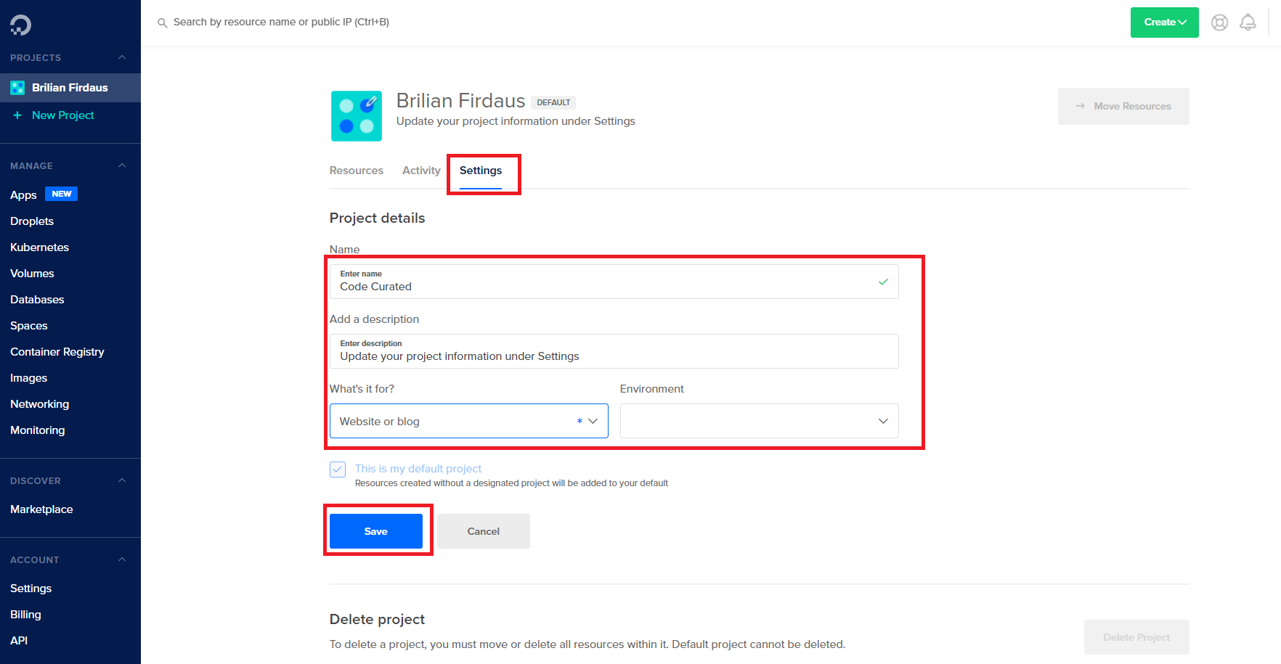The height and width of the screenshot is (664, 1281).
Task: Click the sidebar project icon beside Brilian Firdaus
Action: click(17, 88)
